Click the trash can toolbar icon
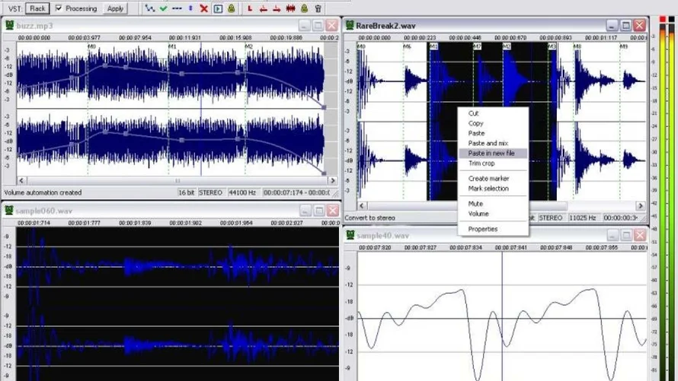The width and height of the screenshot is (678, 381). (x=317, y=8)
